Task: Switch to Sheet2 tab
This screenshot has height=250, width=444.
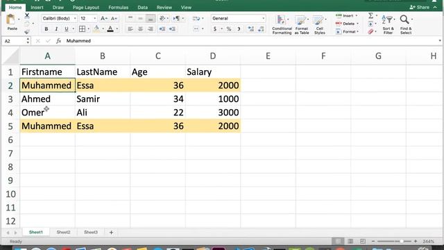Action: (x=63, y=232)
